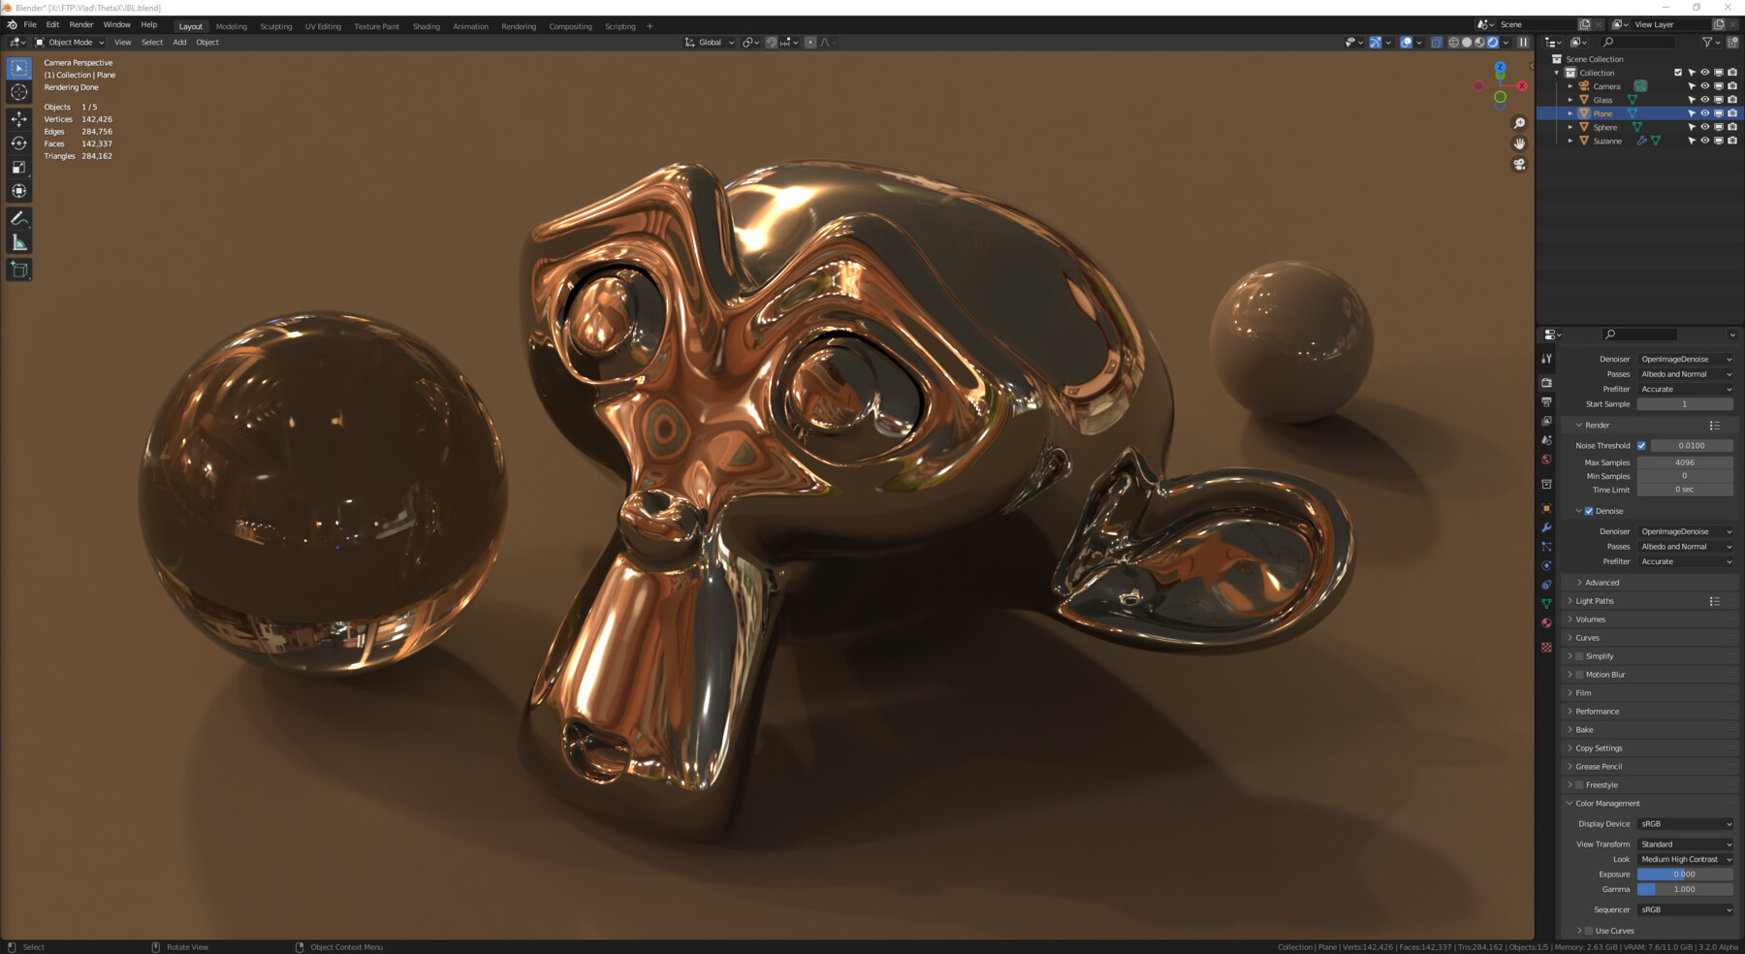Open the outliner filter dropdown
The height and width of the screenshot is (954, 1745).
pos(1711,43)
